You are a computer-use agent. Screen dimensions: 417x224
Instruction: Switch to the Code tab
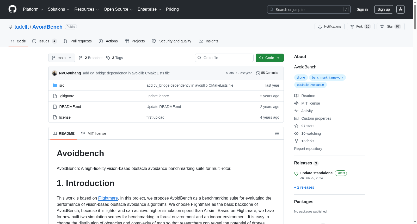pos(18,41)
